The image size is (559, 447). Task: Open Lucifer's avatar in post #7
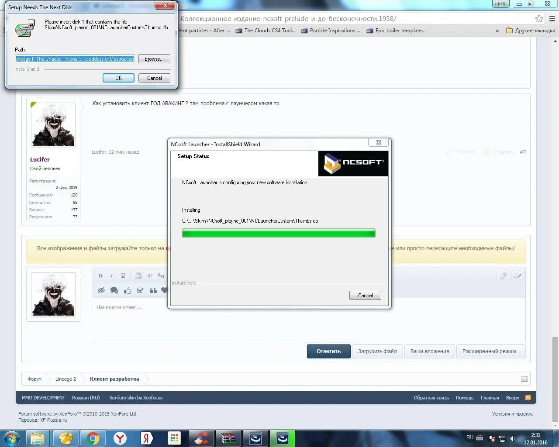(x=53, y=125)
